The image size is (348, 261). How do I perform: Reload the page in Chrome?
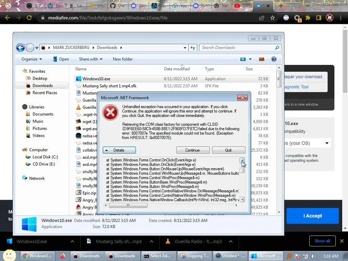click(x=29, y=18)
